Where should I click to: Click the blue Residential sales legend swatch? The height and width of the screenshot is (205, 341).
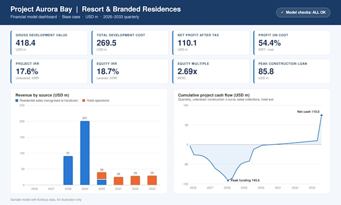(17, 100)
